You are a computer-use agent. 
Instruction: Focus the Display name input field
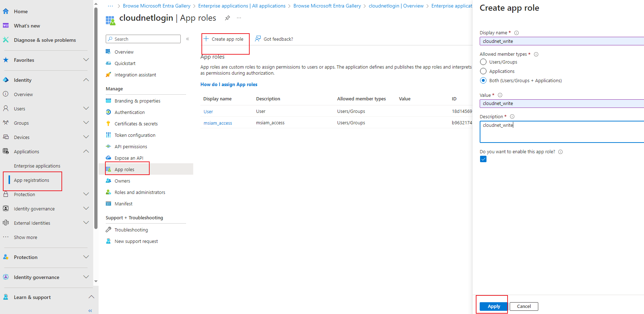click(562, 41)
